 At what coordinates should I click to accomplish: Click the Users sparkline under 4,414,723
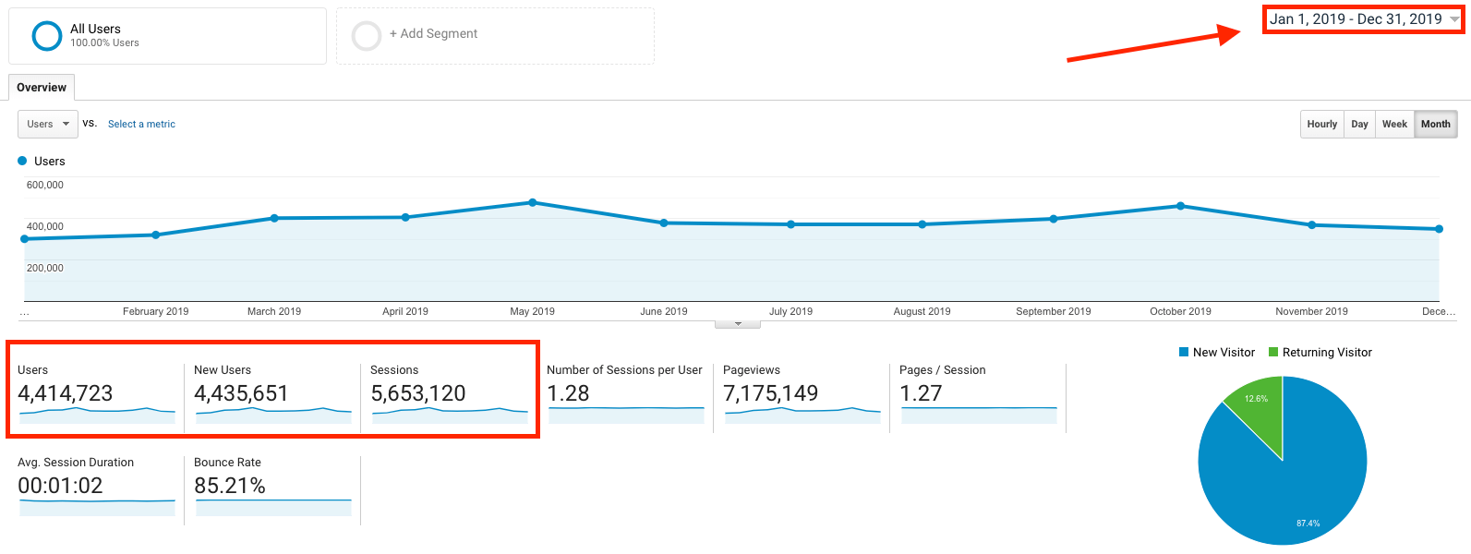click(97, 415)
